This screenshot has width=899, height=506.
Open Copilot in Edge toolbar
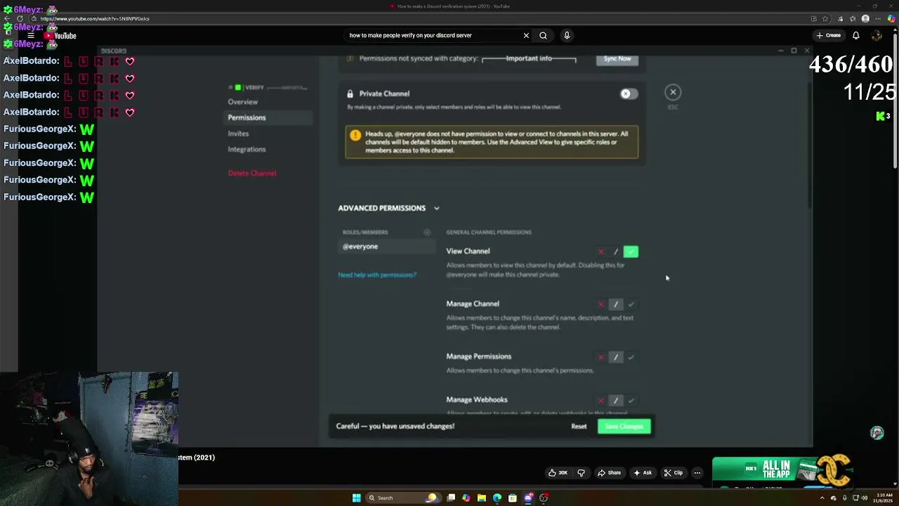891,19
